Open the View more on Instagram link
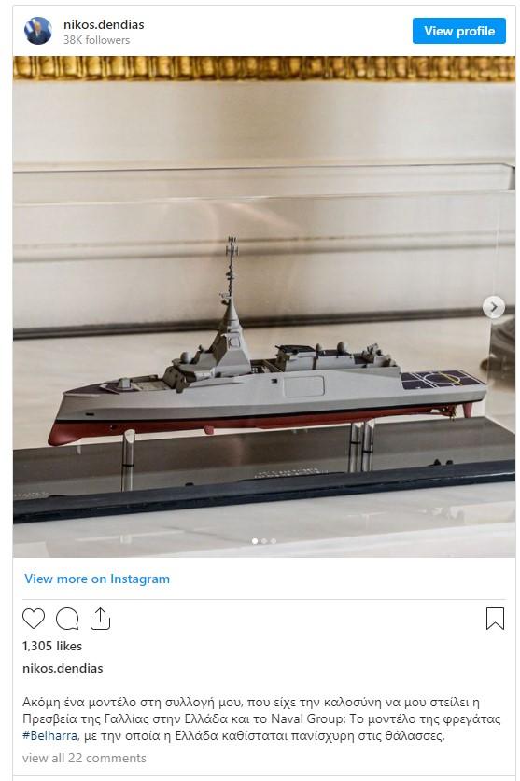This screenshot has height=781, width=520. (x=97, y=579)
